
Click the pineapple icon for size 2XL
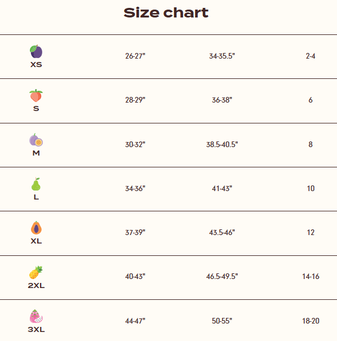(36, 272)
